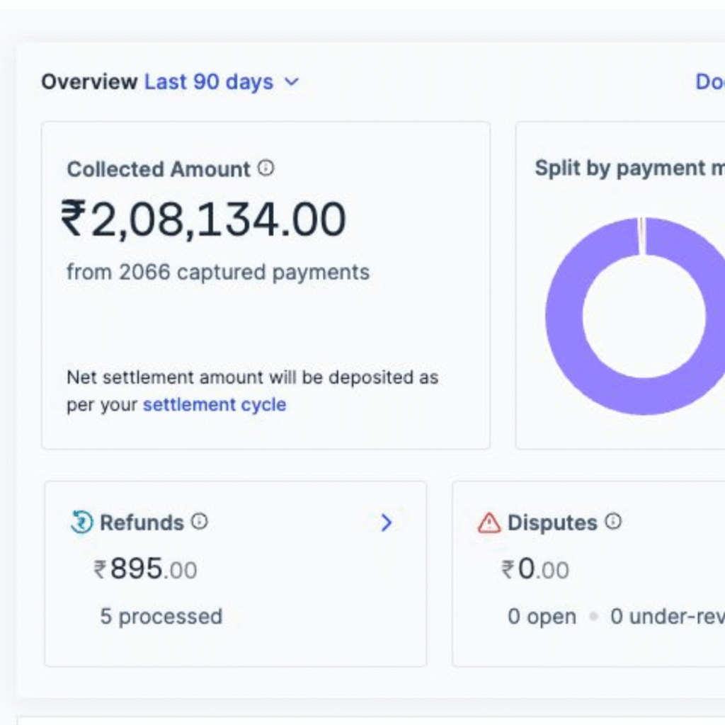Click the 2066 captured payments text
Image resolution: width=725 pixels, height=725 pixels.
[x=218, y=272]
